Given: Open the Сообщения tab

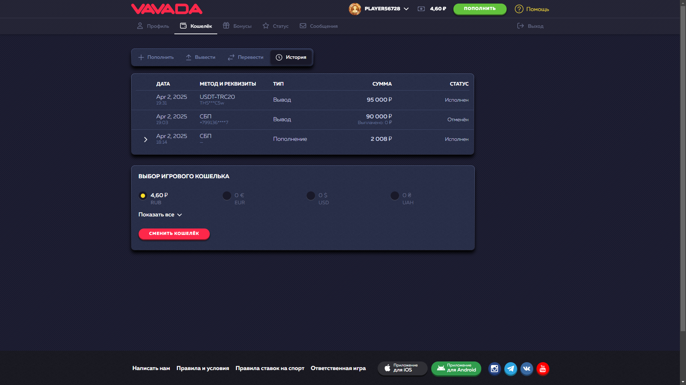Looking at the screenshot, I should click(318, 26).
